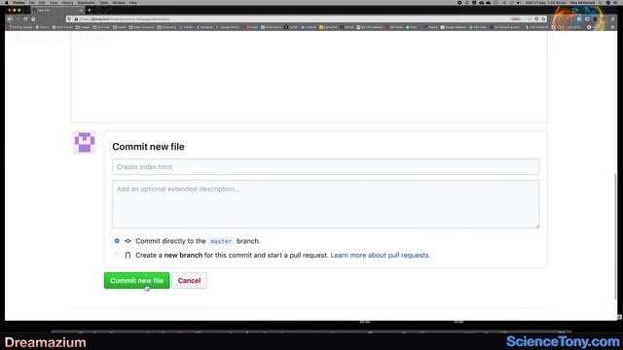Screen dimensions: 623x350
Task: Click the Commit new file button
Action: pos(136,281)
